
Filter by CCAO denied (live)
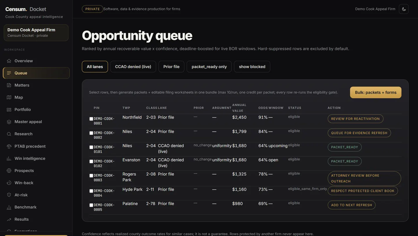tap(133, 67)
